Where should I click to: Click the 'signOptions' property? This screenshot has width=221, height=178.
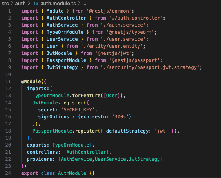[54, 117]
